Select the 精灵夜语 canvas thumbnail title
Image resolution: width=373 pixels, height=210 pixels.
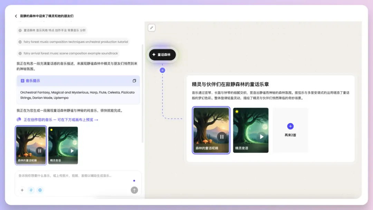coord(241,148)
